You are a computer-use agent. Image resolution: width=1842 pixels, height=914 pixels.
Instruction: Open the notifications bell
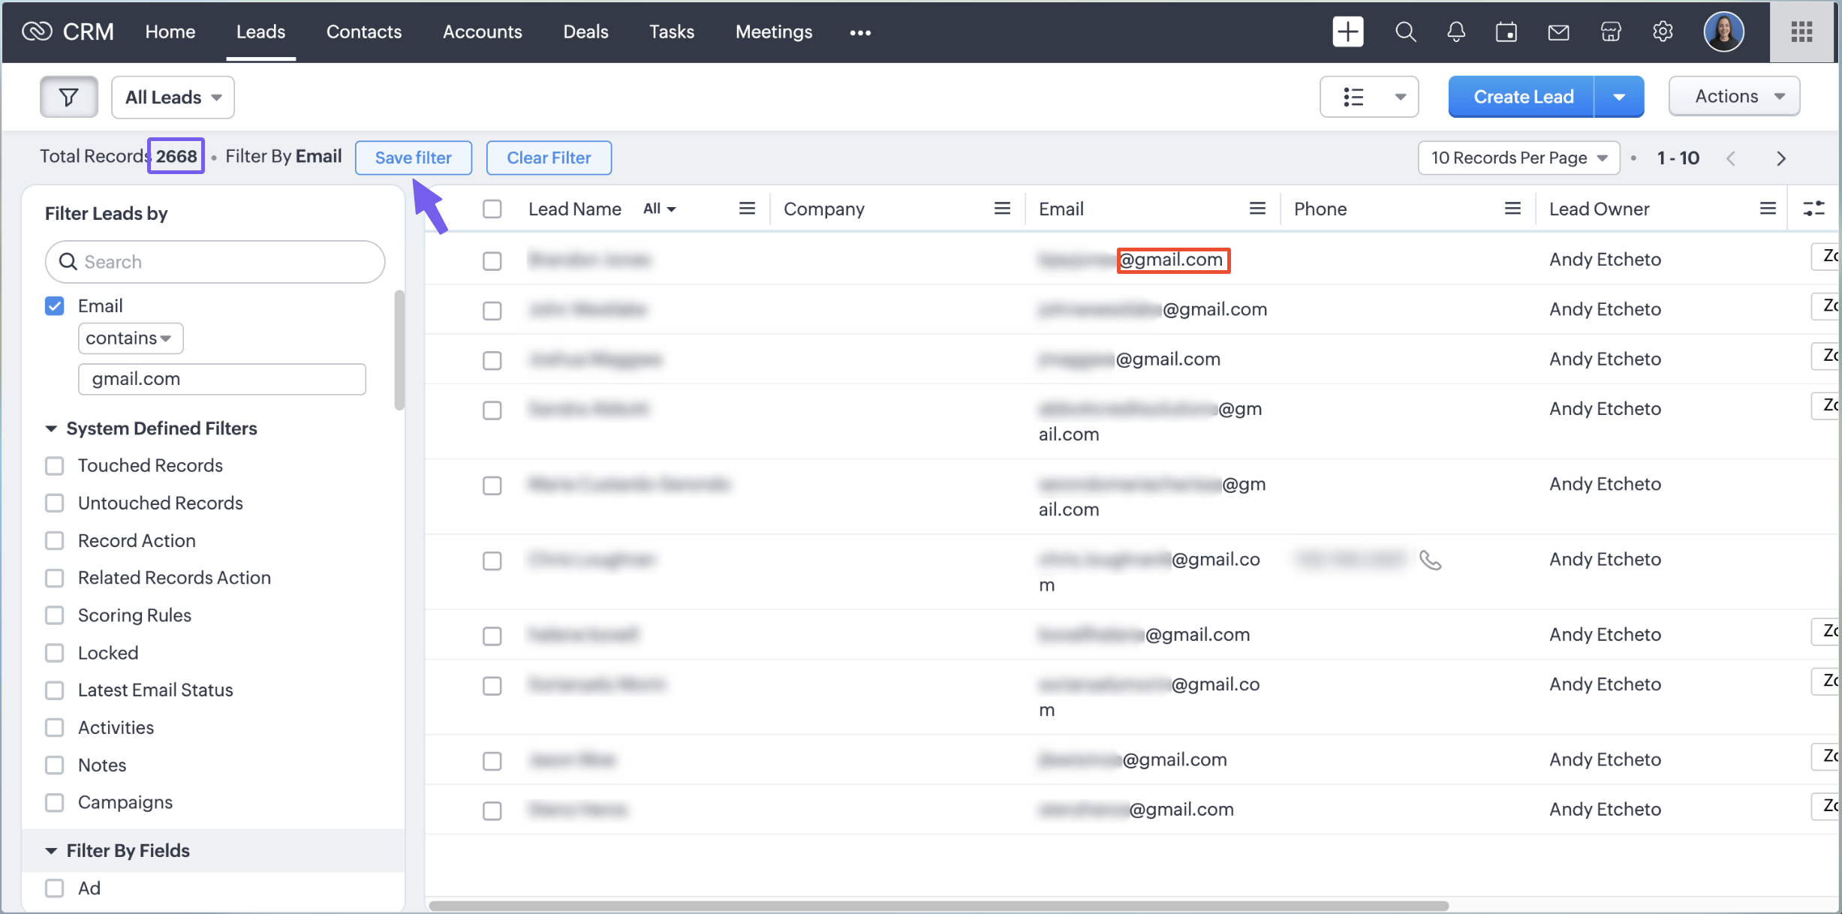coord(1455,32)
